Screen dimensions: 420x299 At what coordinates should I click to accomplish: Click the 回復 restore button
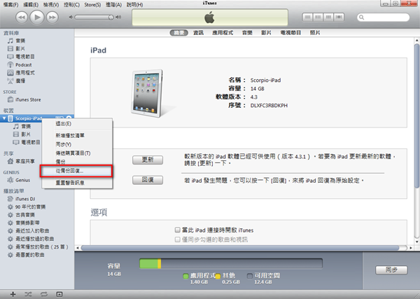148,180
